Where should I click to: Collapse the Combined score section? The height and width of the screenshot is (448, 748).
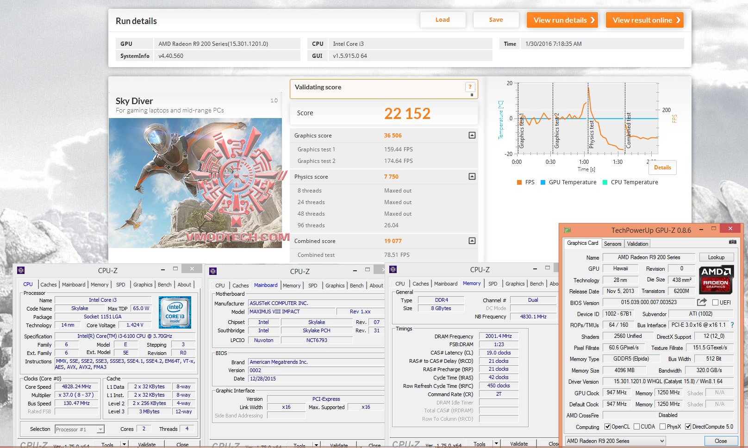(x=472, y=241)
